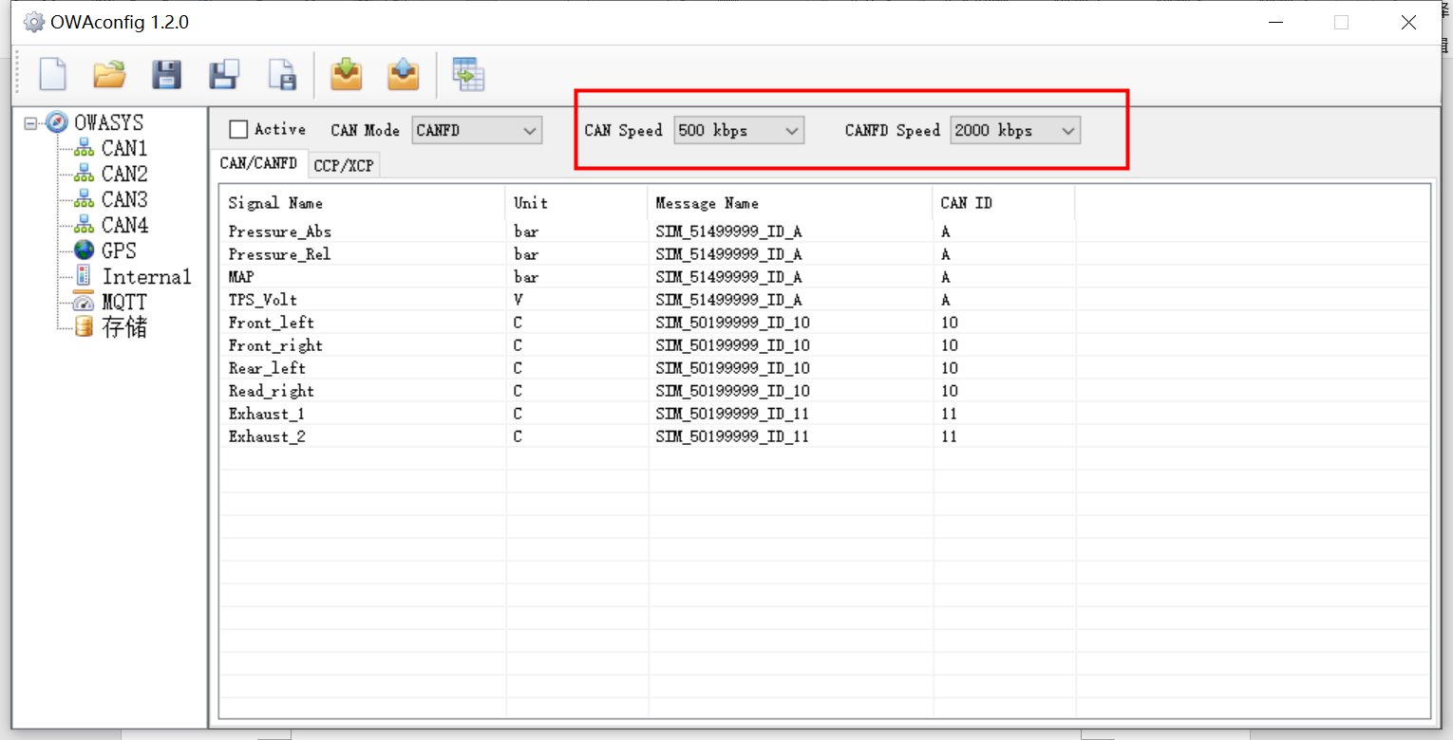Select the OWASYS root node
Screen dimensions: 1453x740
coord(107,122)
